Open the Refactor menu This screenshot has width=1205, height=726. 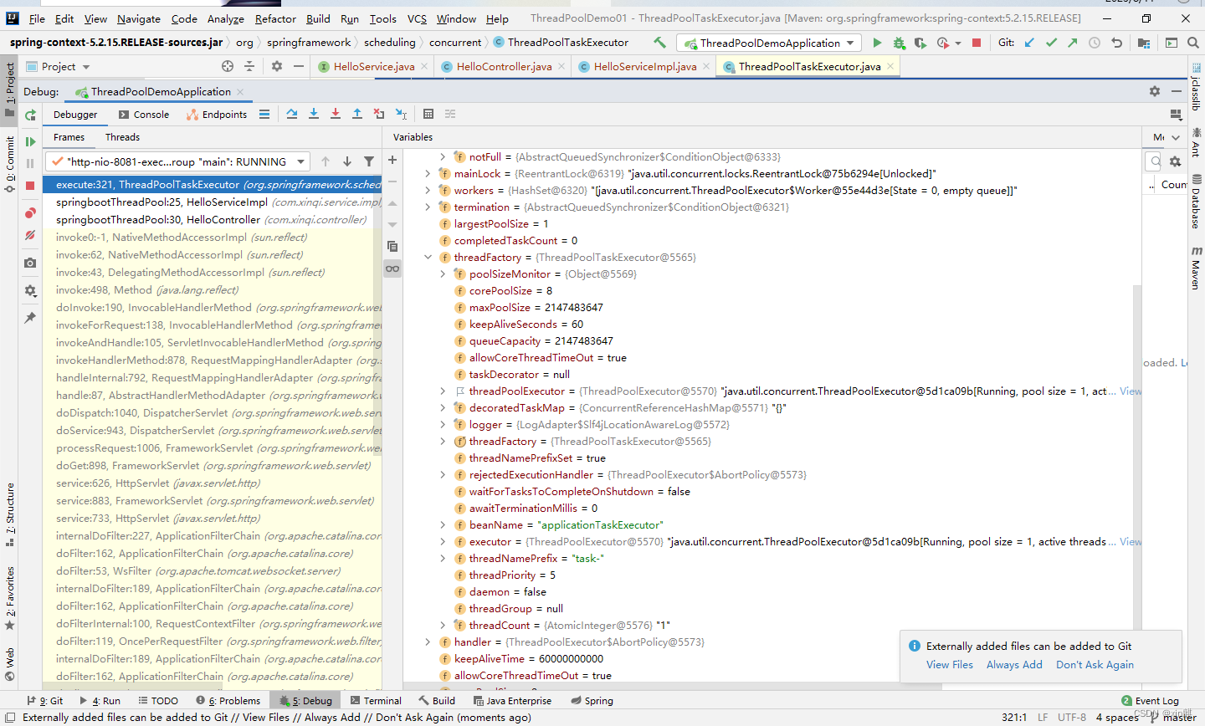[275, 18]
